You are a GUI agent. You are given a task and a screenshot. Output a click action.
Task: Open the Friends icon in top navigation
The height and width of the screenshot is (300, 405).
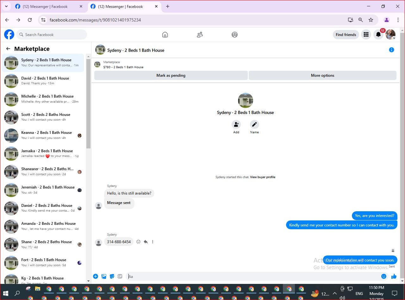click(200, 35)
